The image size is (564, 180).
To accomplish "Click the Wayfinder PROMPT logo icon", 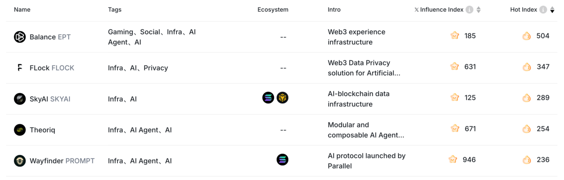I will click(20, 161).
